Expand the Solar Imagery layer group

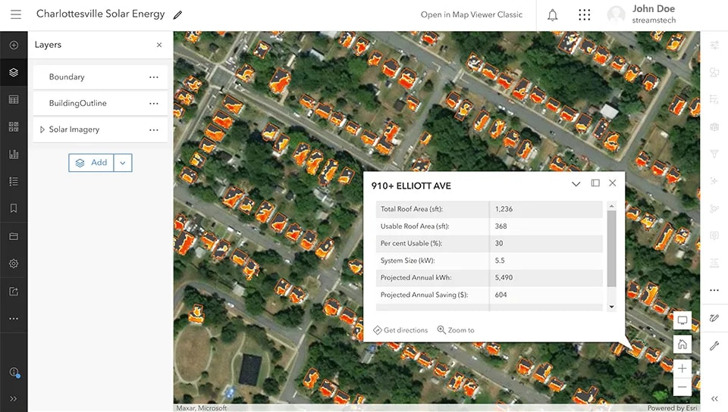click(42, 130)
